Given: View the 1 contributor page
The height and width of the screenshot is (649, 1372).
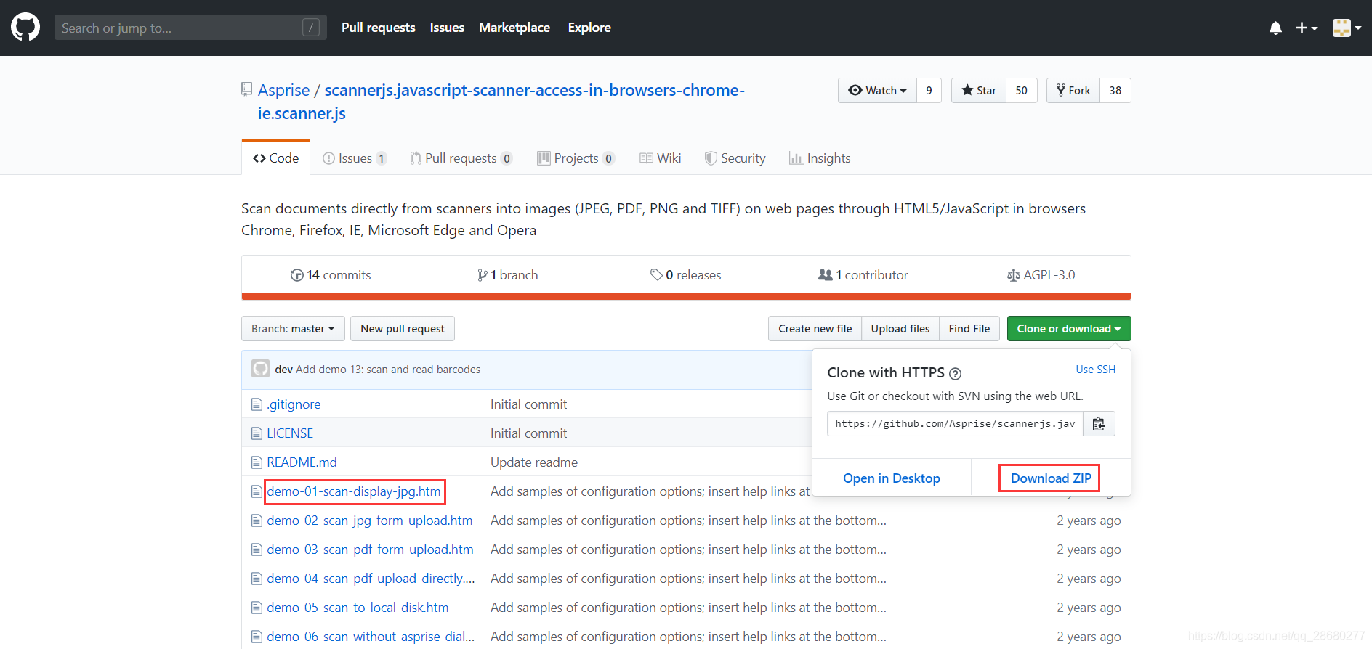Looking at the screenshot, I should (863, 275).
